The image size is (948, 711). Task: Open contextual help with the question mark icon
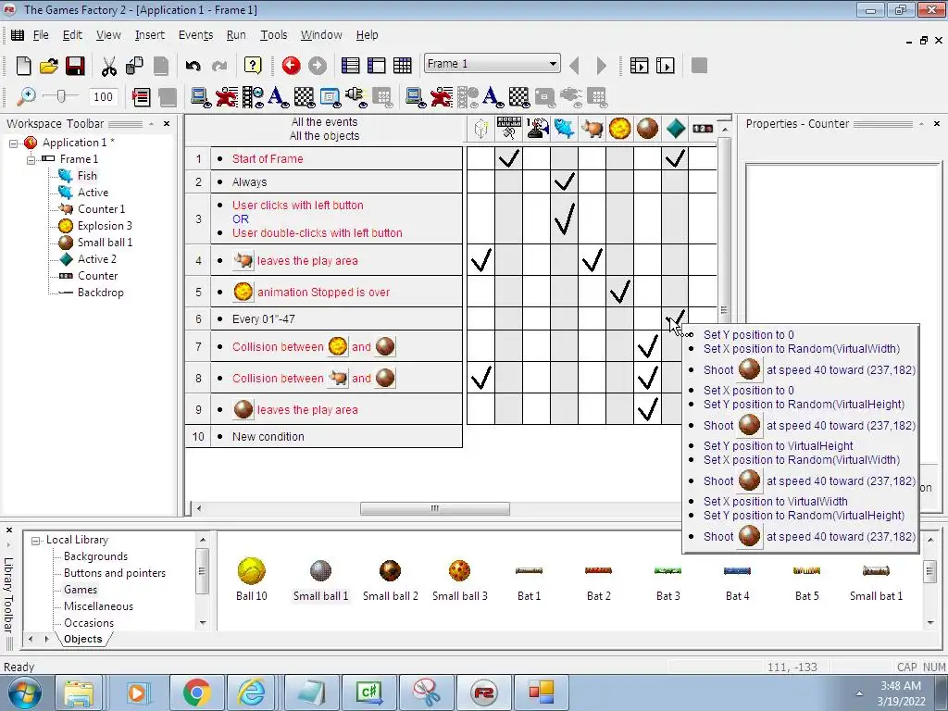pyautogui.click(x=253, y=66)
